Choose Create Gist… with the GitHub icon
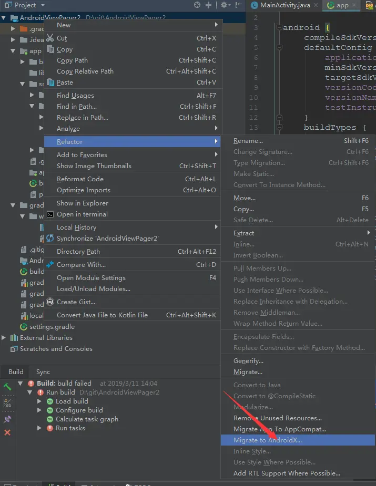This screenshot has height=486, width=376. point(133,302)
